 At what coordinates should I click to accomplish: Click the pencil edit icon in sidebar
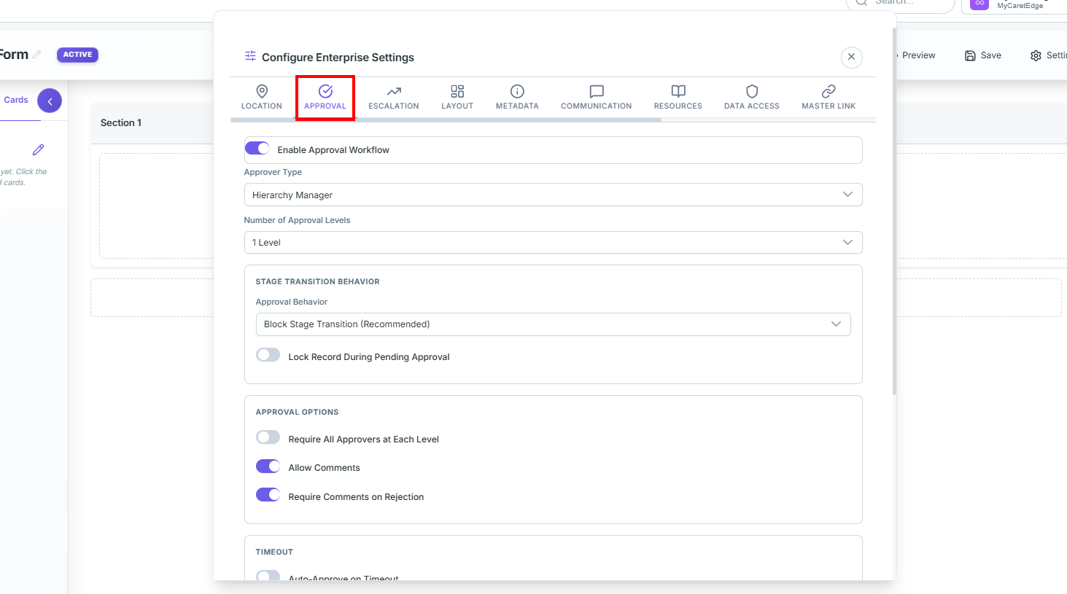click(39, 149)
